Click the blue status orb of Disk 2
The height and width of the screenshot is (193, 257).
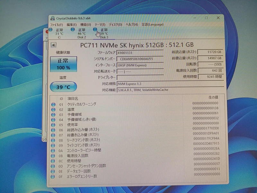(73, 30)
